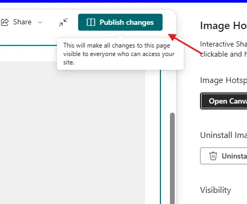The height and width of the screenshot is (204, 247).
Task: Click the 'Uninstall Ima' section label
Action: pyautogui.click(x=223, y=135)
